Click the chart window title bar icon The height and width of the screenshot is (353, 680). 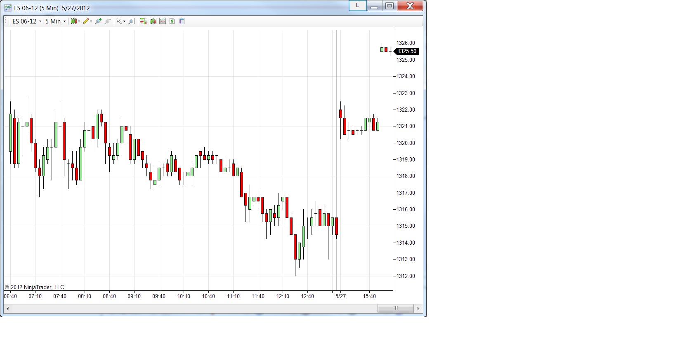click(x=8, y=8)
